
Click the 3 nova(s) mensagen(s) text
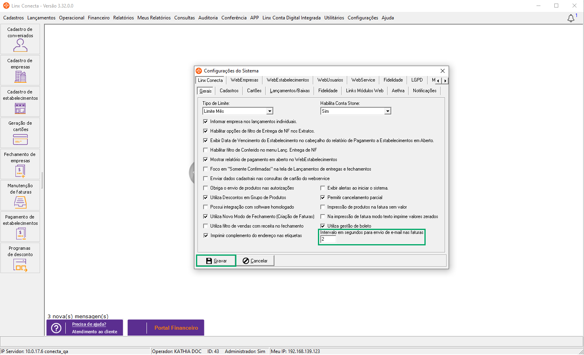pyautogui.click(x=78, y=316)
